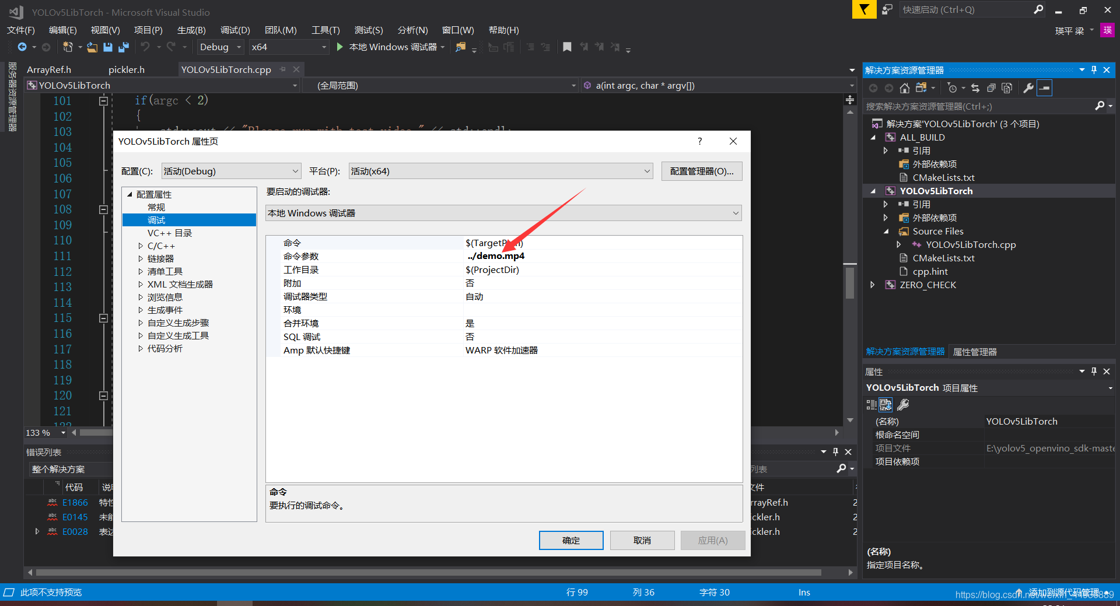Click the bottom horizontal scrollbar thumb
The image size is (1120, 606).
click(429, 573)
